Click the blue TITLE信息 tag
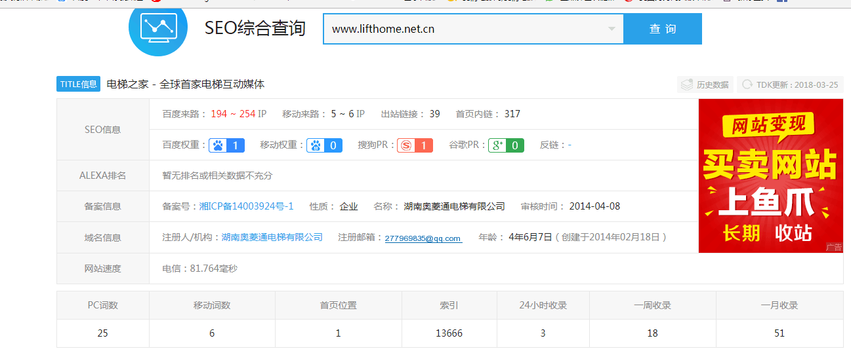 point(79,84)
